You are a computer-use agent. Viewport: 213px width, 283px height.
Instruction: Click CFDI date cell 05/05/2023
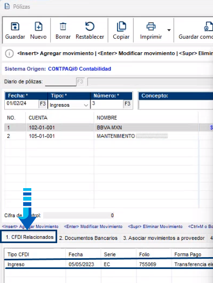click(81, 265)
